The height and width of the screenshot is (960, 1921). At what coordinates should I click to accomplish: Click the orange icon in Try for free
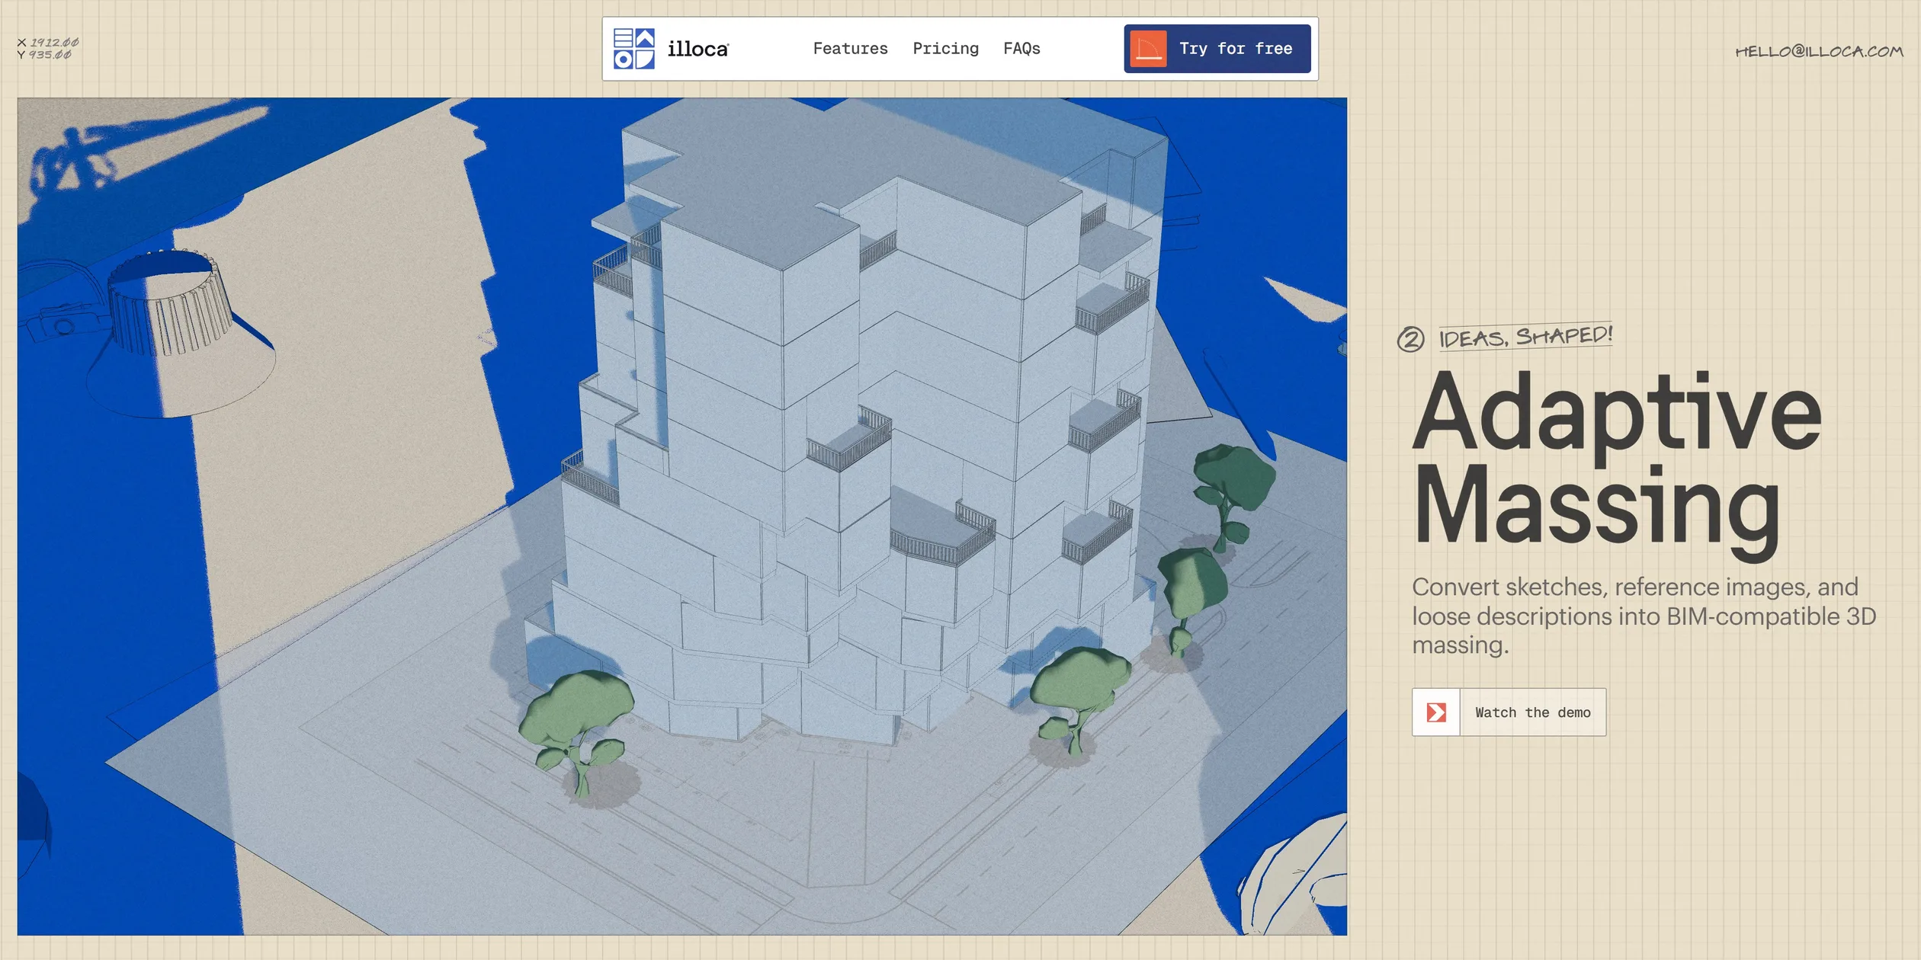pos(1148,49)
